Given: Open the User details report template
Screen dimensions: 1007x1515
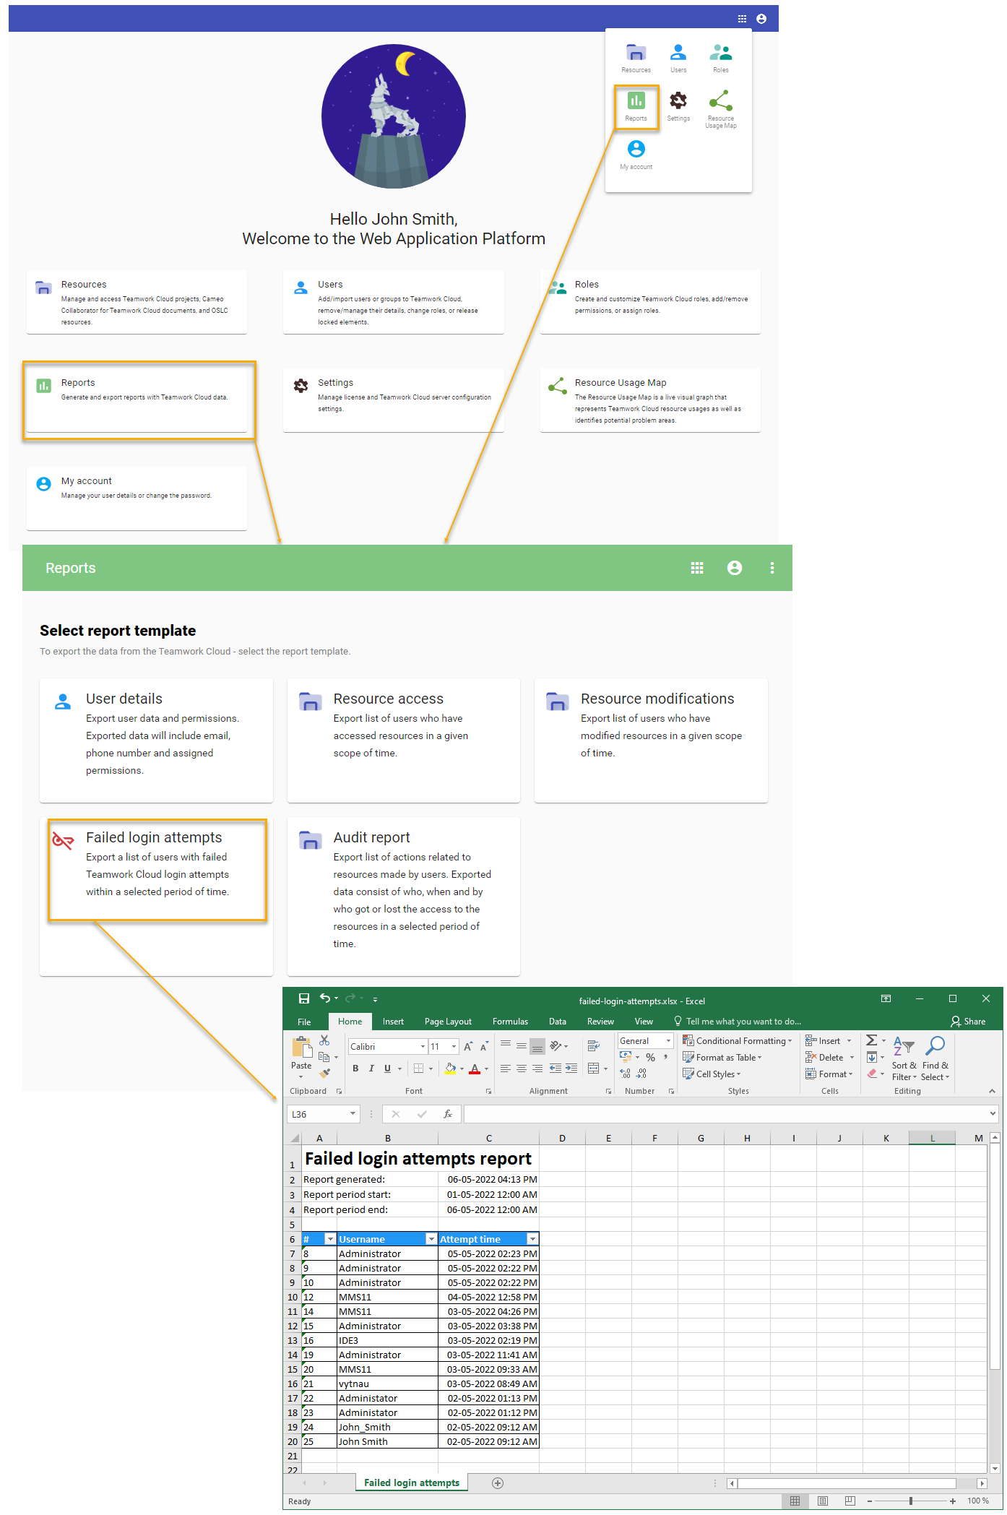Looking at the screenshot, I should pyautogui.click(x=157, y=740).
